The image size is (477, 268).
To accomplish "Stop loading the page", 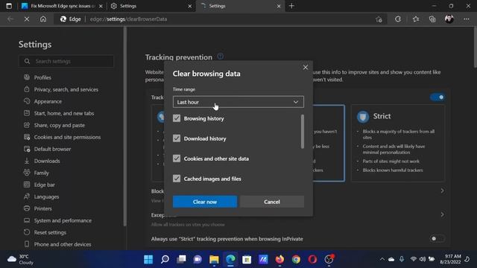I will tap(27, 19).
